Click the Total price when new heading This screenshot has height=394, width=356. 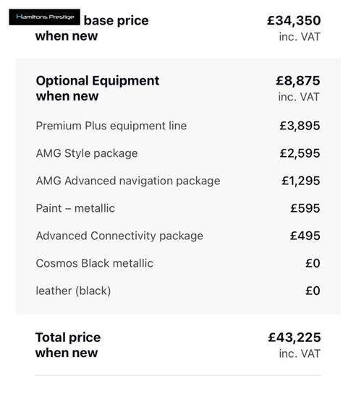click(x=68, y=345)
